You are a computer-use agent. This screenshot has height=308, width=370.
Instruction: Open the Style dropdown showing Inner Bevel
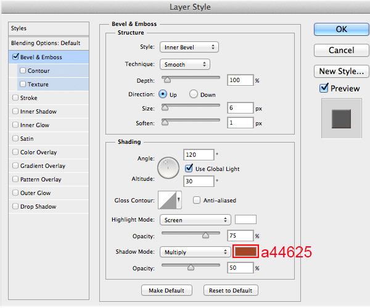coord(189,47)
